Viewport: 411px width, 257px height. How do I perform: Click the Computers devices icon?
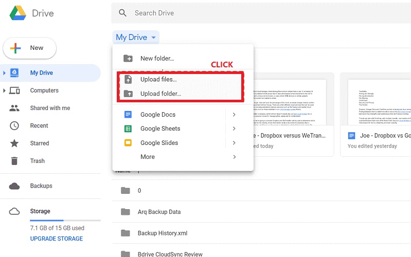coord(14,90)
